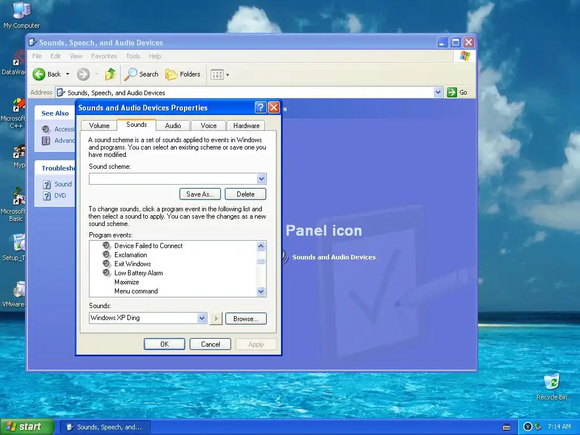Screen dimensions: 580x435
Task: Click speaker icon beside Exit Windows
Action: pos(106,263)
